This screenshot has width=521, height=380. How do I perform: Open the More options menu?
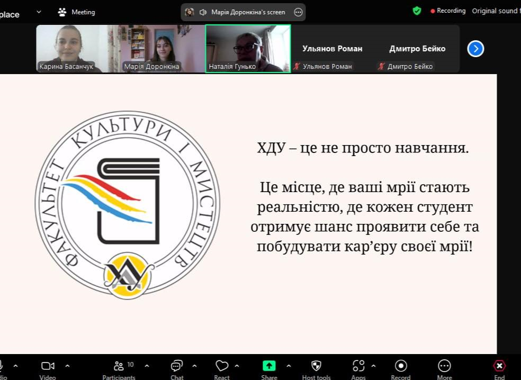[x=444, y=369]
